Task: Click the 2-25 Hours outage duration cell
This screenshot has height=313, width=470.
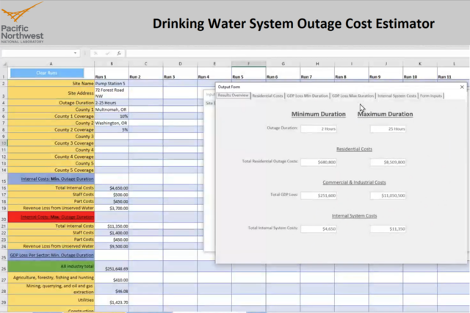Action: pos(112,103)
